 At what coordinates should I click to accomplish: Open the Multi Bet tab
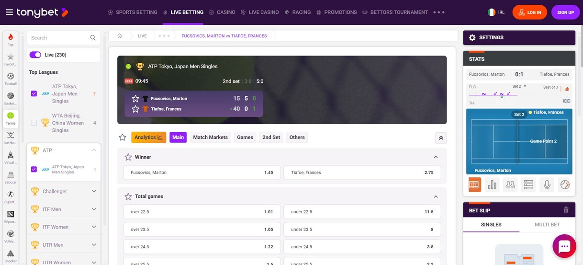(x=547, y=224)
